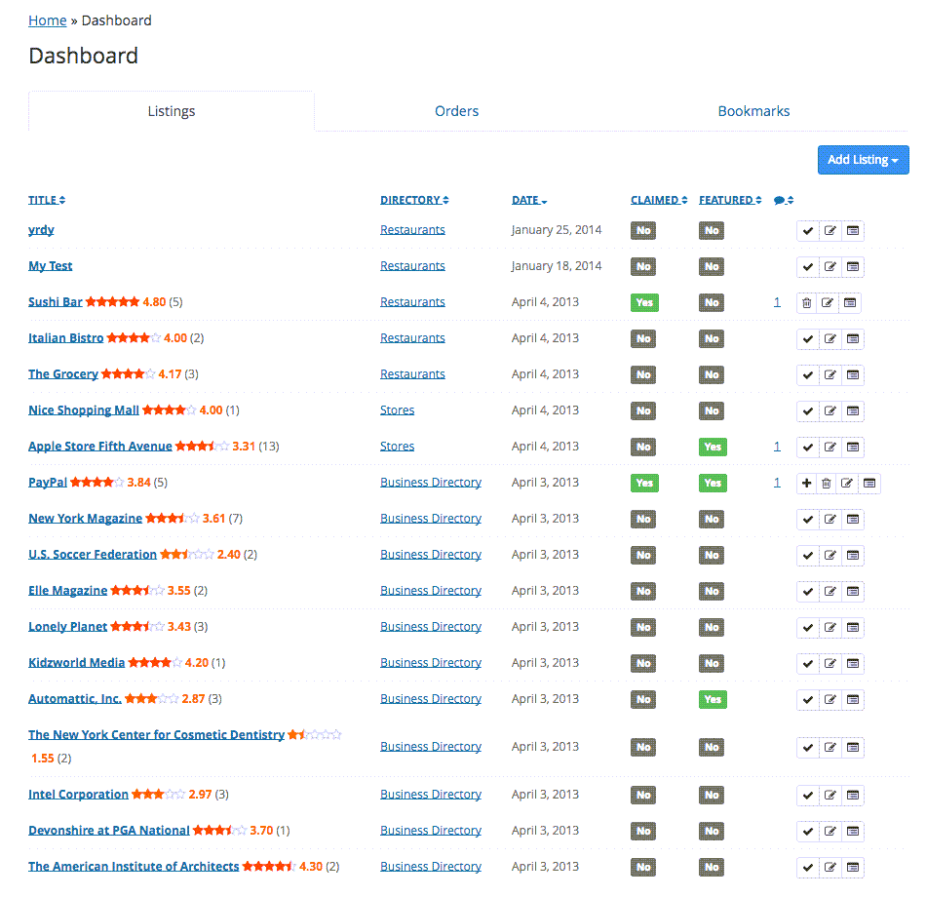The width and height of the screenshot is (926, 897).
Task: Click the details card icon for Elle Magazine
Action: [853, 591]
